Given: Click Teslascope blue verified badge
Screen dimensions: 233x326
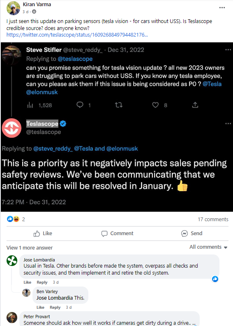Looking at the screenshot, I should 63,124.
